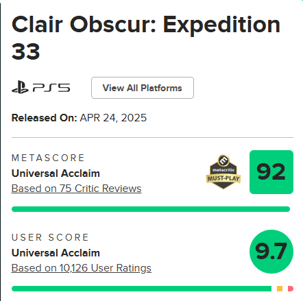Click green positive segment of user score bar
This screenshot has height=301, width=303.
point(141,289)
